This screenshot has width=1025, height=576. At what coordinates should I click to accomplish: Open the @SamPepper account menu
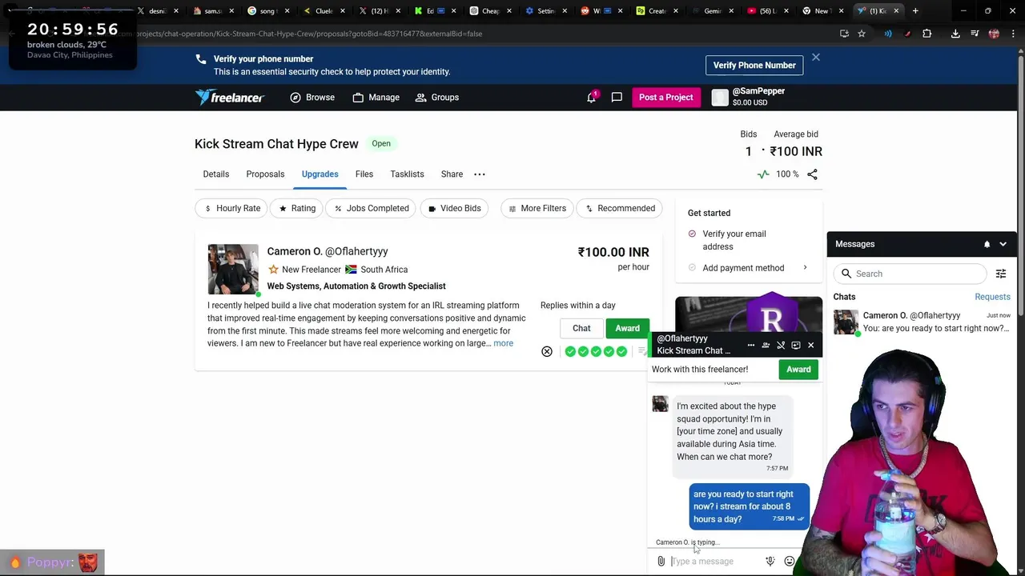coord(748,97)
